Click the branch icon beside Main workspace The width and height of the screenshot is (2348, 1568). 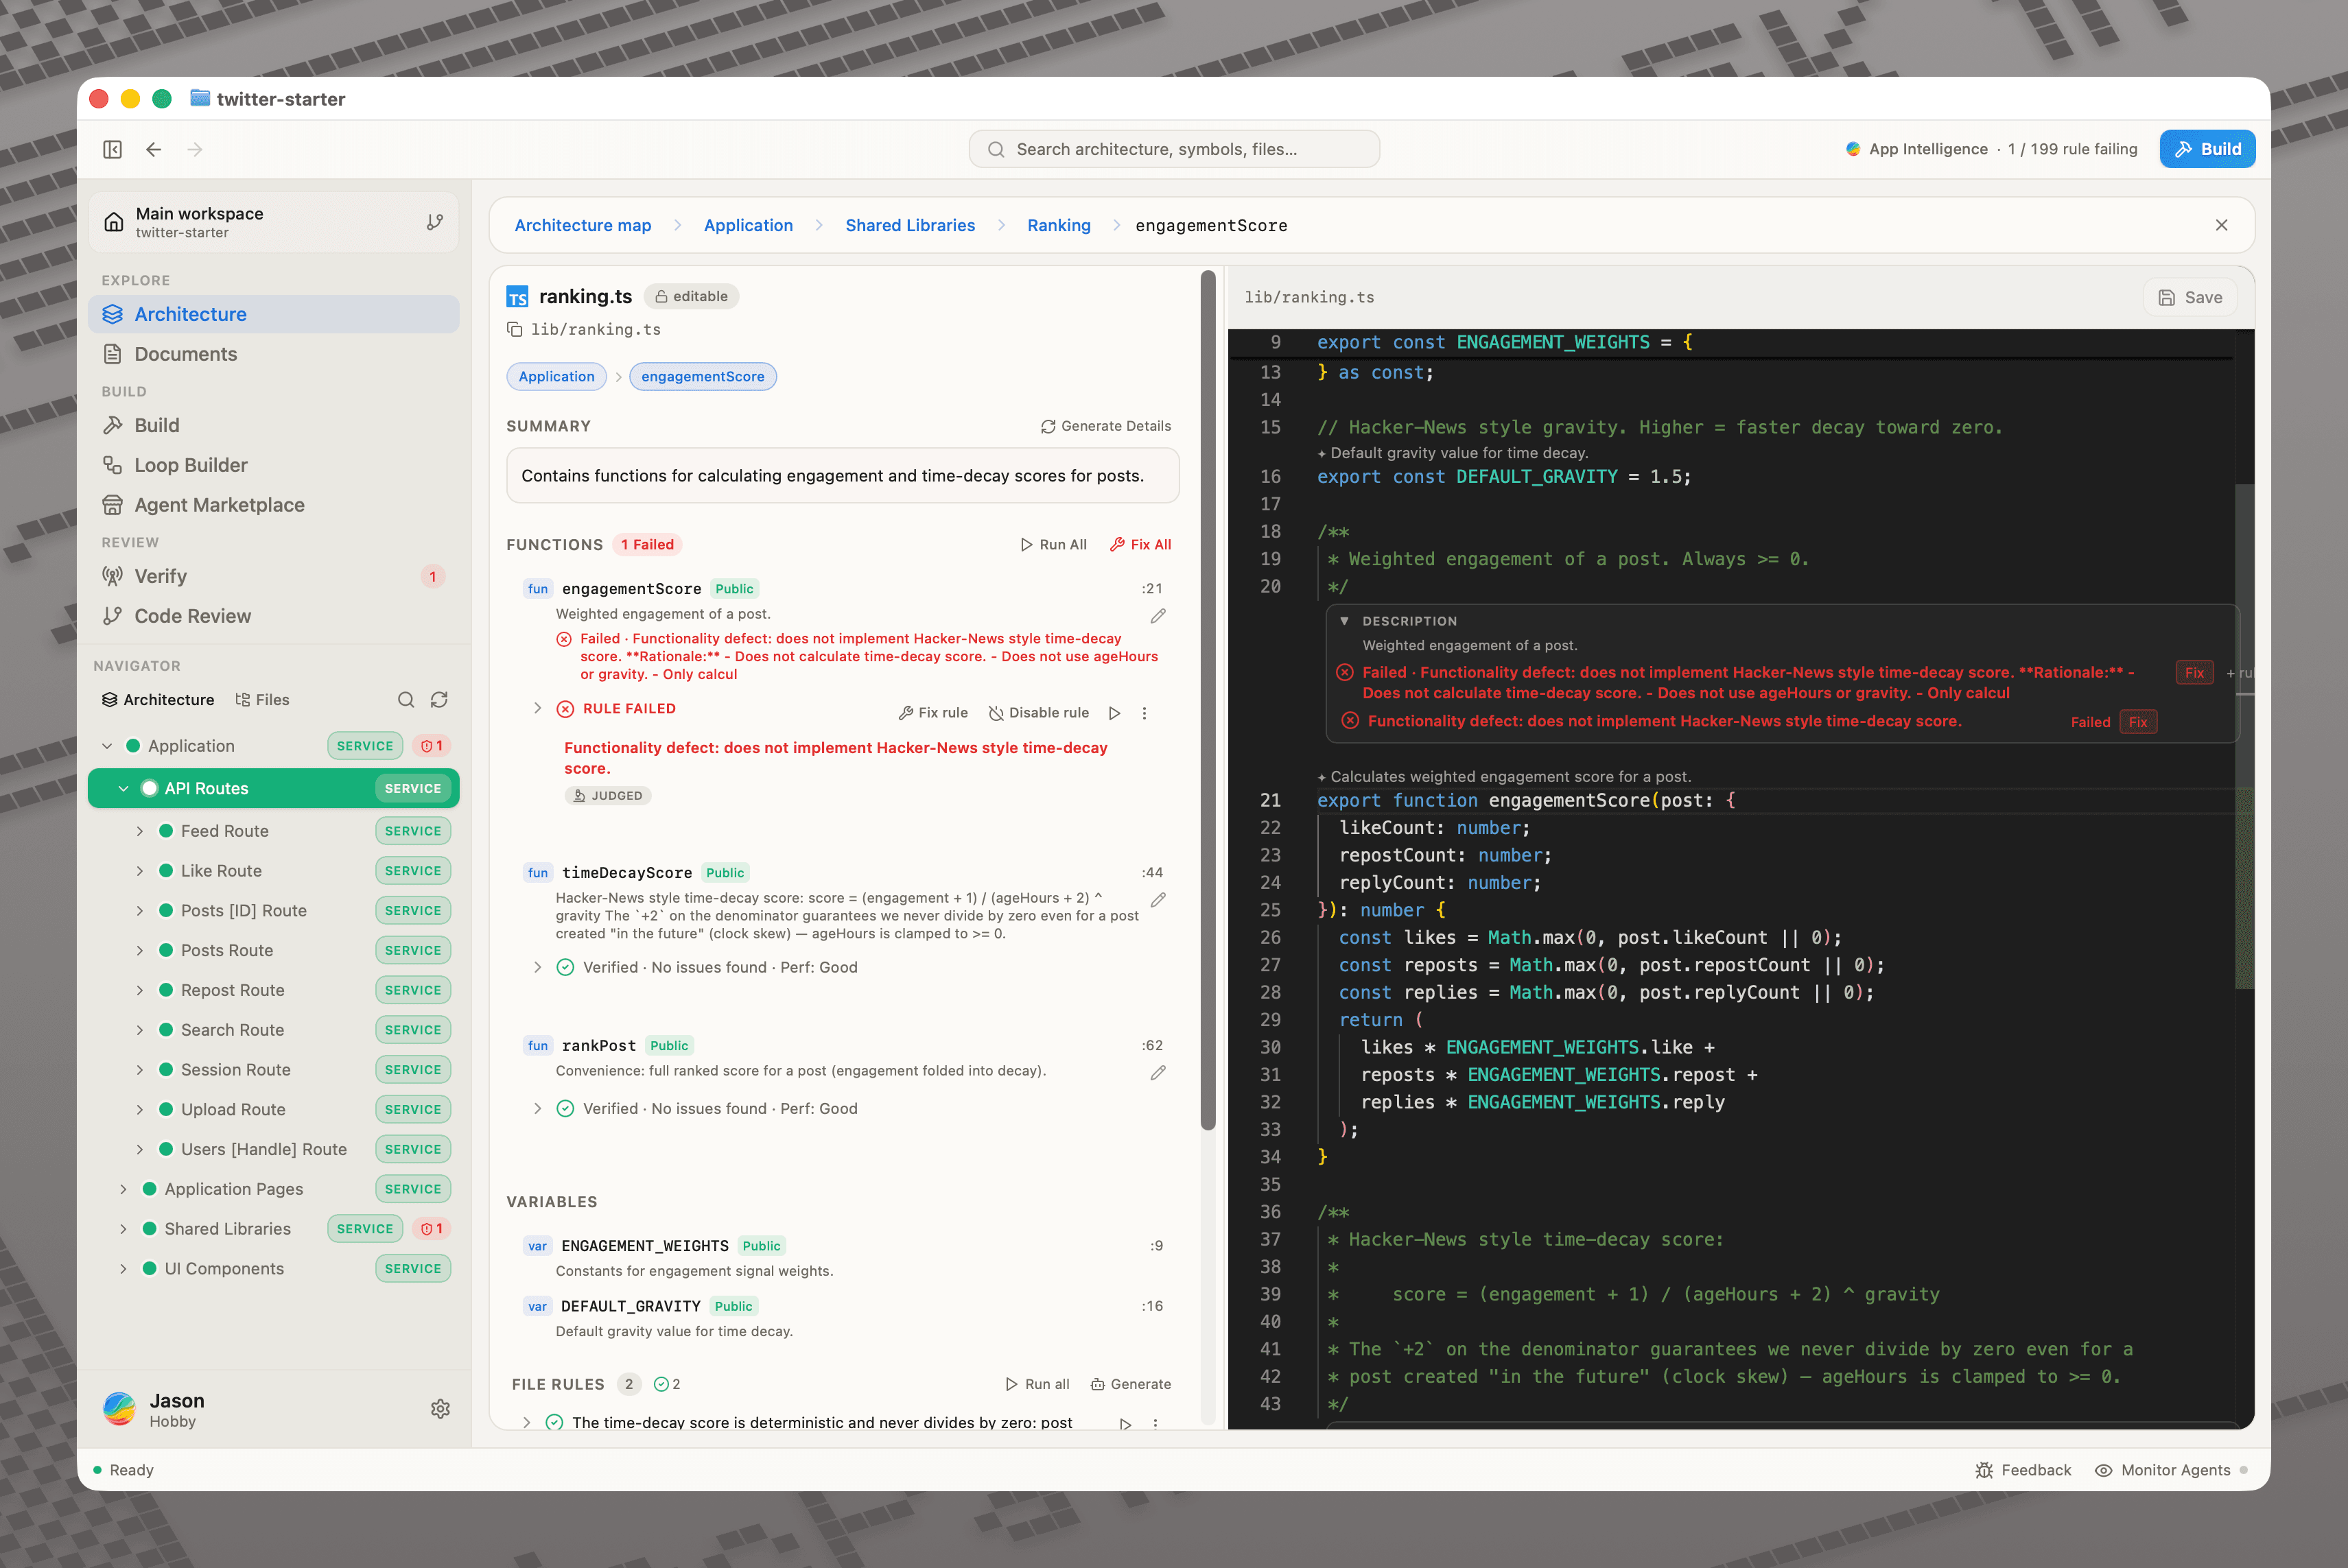pyautogui.click(x=434, y=222)
